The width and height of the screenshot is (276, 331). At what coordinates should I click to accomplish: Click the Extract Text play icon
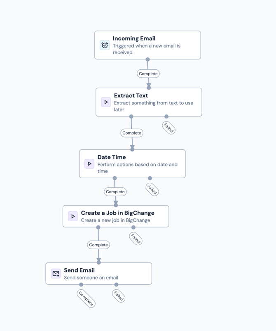pos(106,102)
